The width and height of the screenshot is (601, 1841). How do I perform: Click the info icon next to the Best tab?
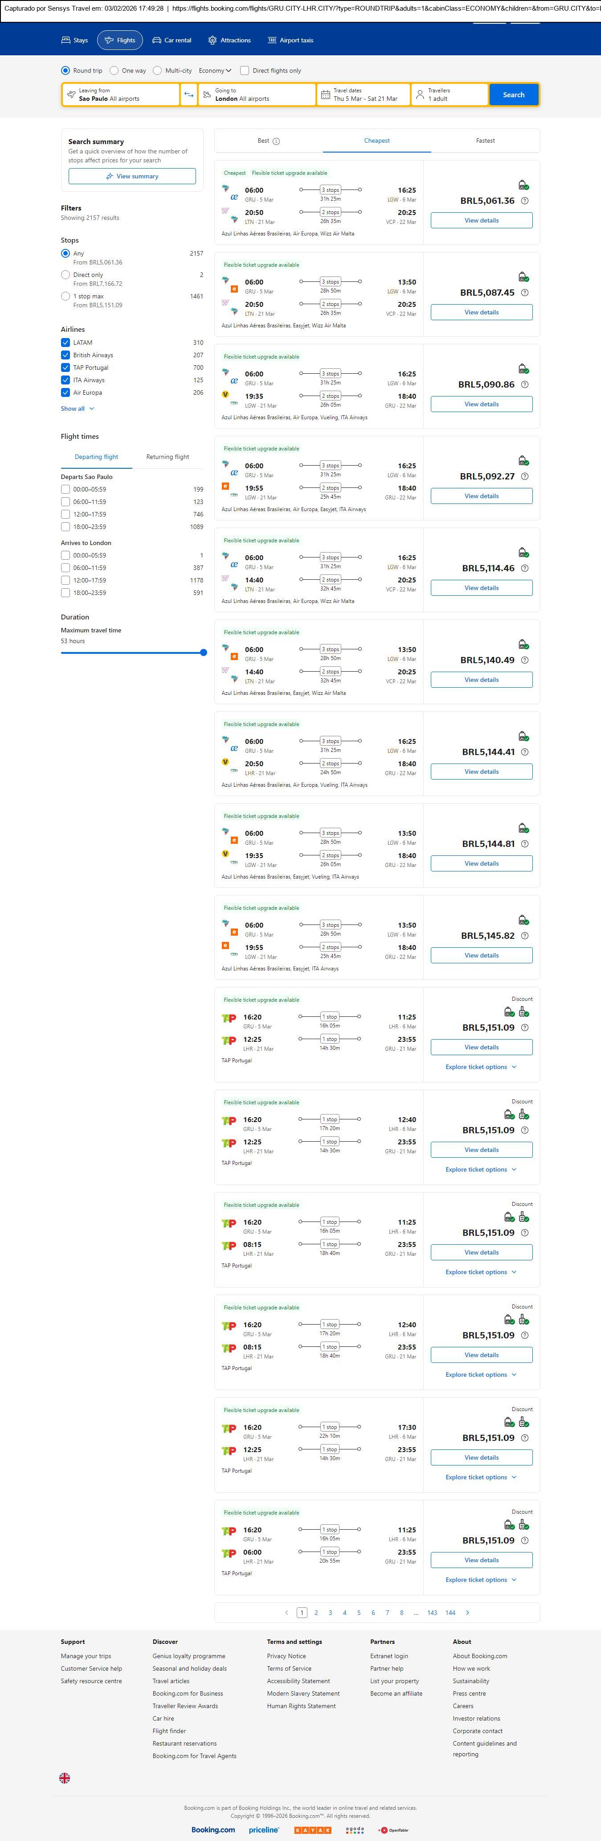tap(276, 141)
